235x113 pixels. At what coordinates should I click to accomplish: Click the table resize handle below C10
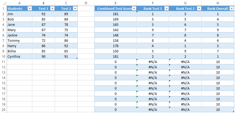point(77,58)
